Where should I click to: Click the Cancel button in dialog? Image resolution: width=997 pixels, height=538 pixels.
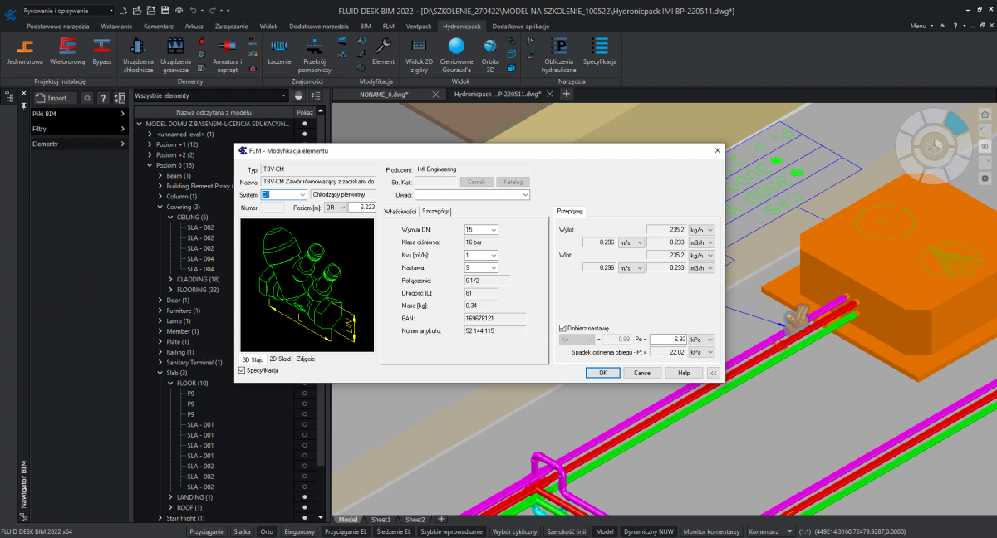[642, 373]
